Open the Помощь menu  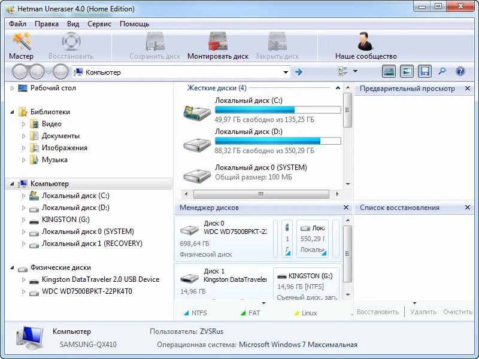(x=134, y=24)
